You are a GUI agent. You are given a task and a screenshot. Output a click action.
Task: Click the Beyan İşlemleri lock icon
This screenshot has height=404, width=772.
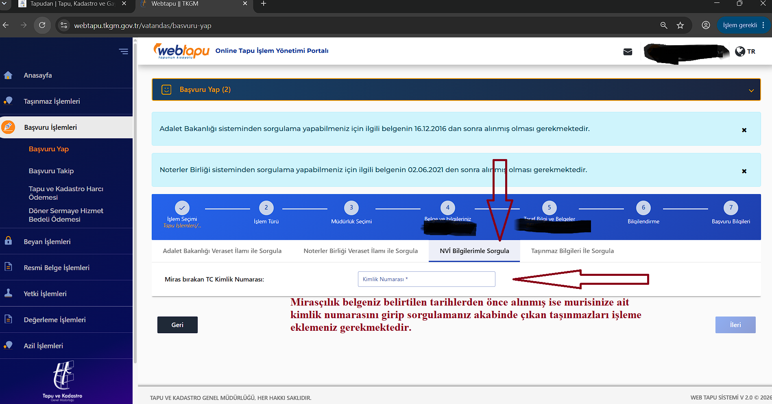click(8, 241)
